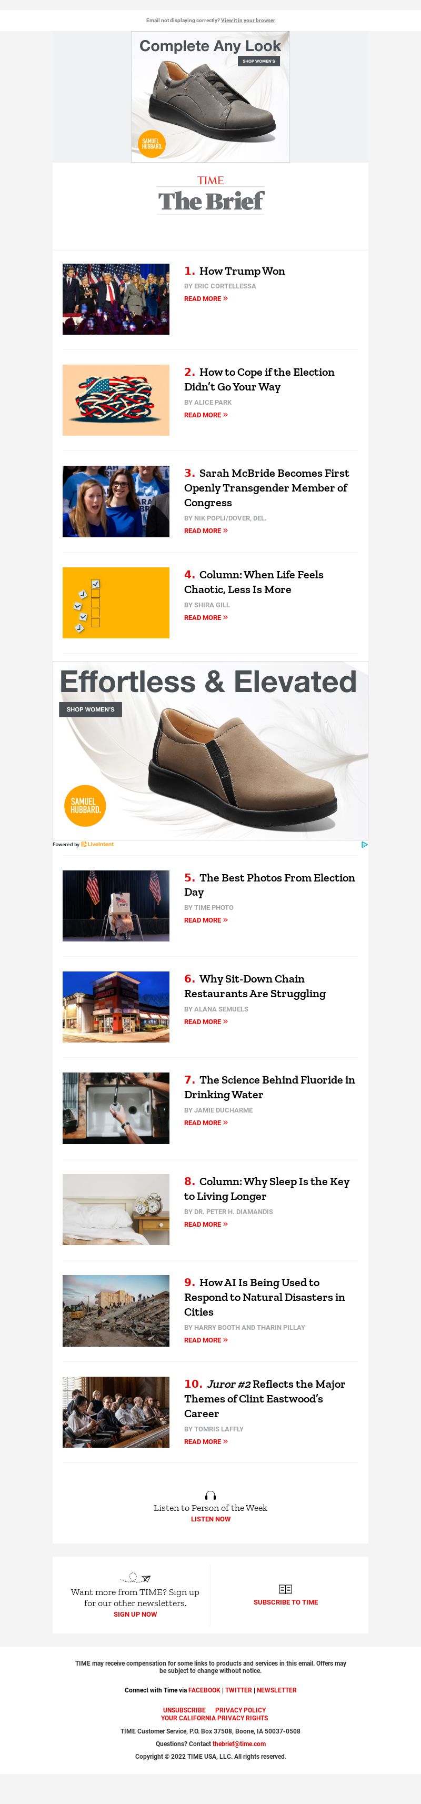Click the Samuel Hubbard logo in the top ad
The height and width of the screenshot is (1804, 421).
pos(152,144)
